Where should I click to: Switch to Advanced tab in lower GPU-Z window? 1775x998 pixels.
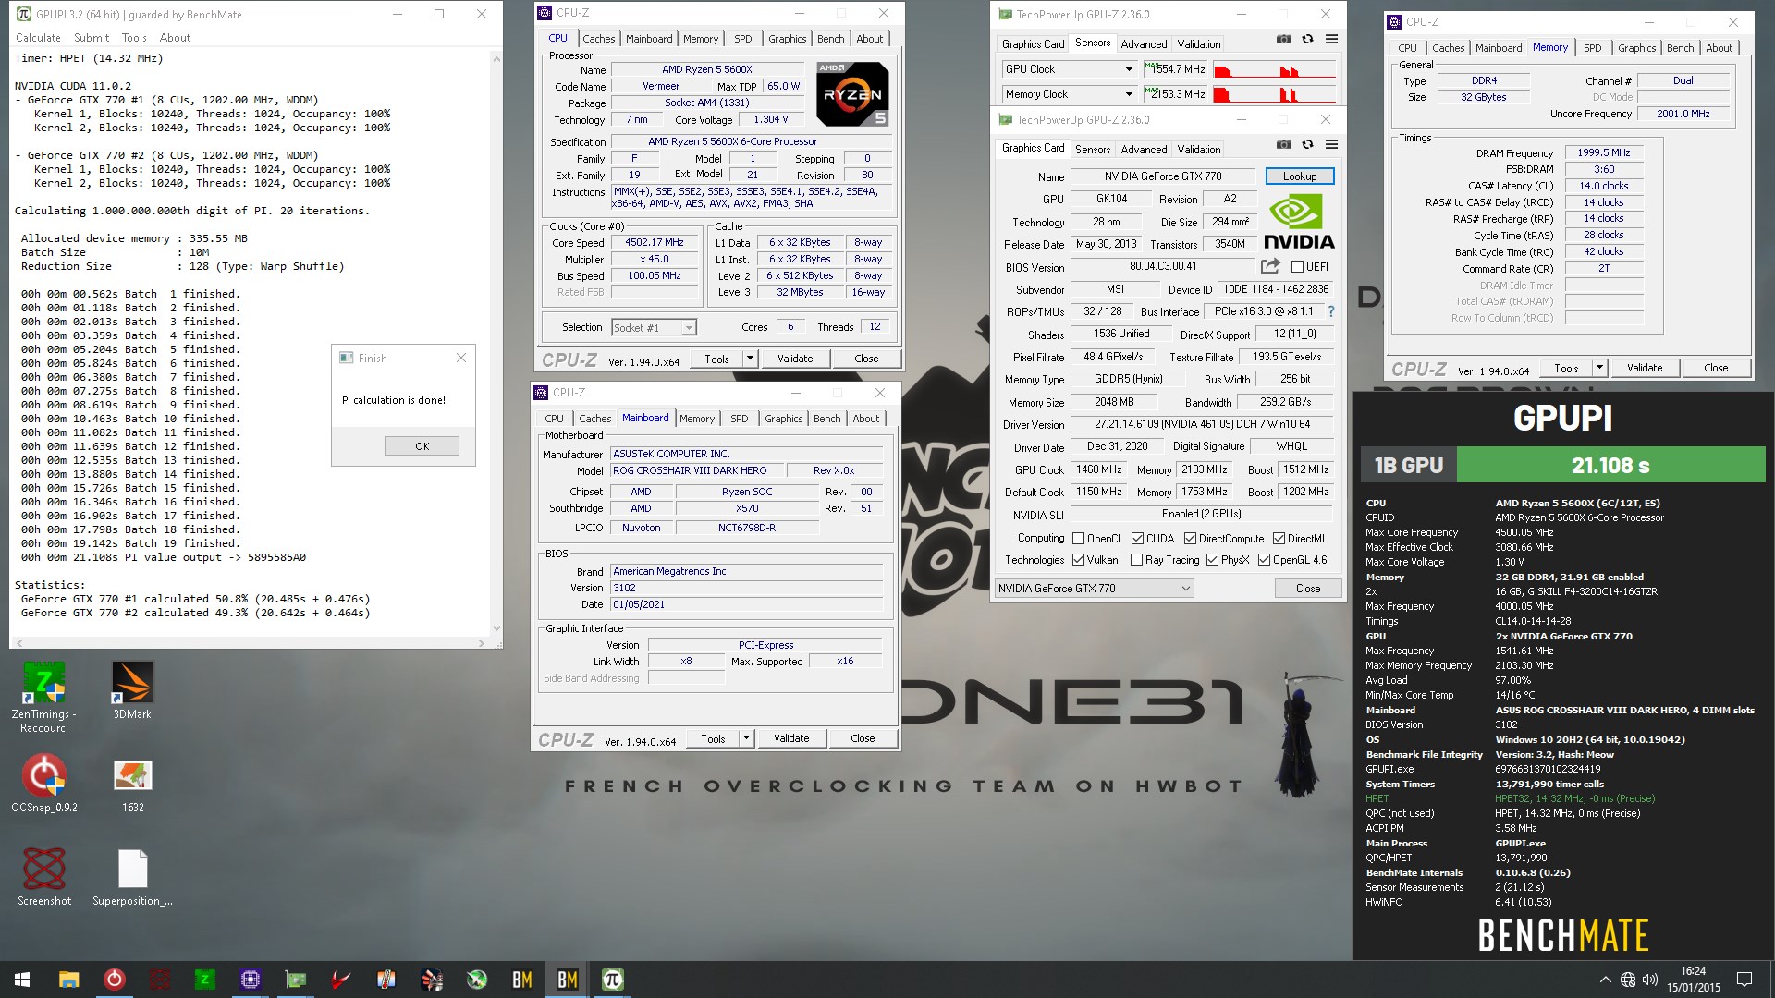1144,150
